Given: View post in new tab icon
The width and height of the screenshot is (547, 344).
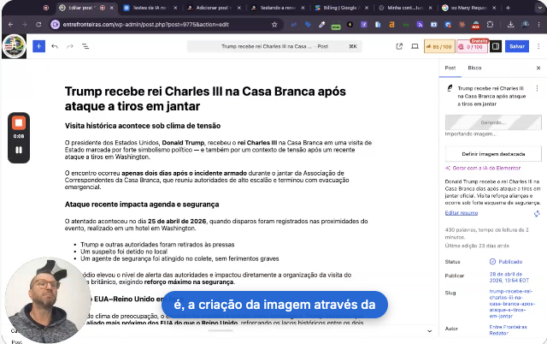Looking at the screenshot, I should pos(399,46).
